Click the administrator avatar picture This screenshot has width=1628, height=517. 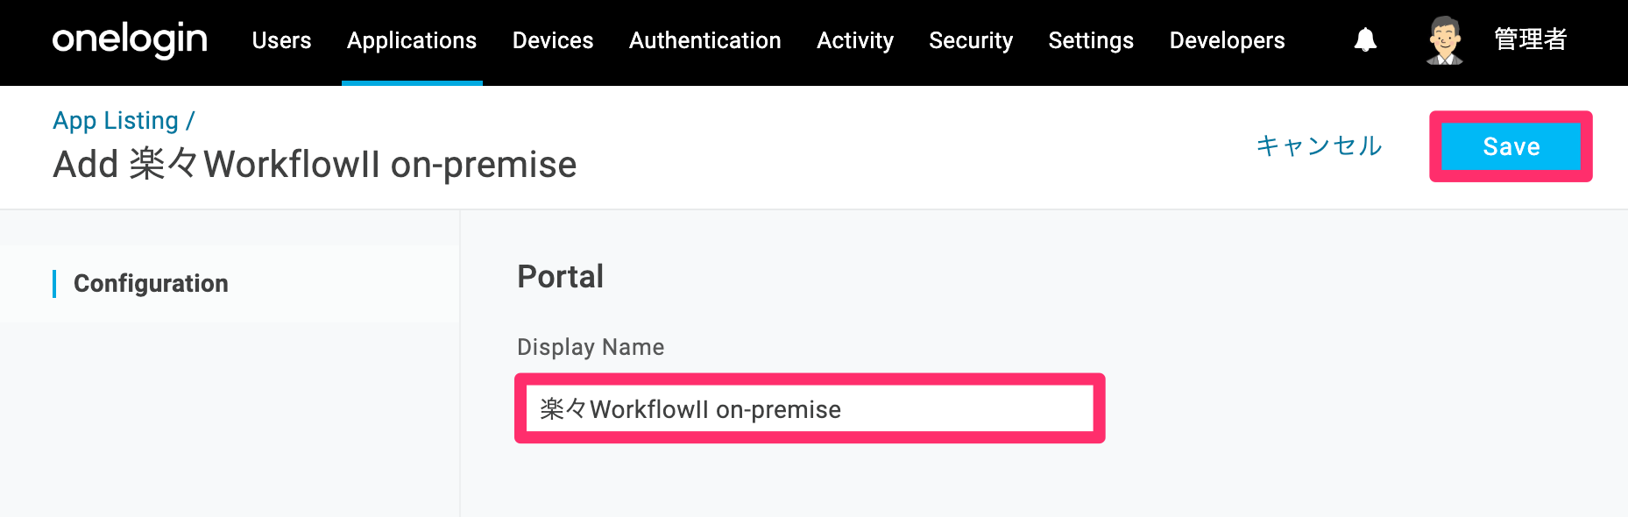point(1445,40)
